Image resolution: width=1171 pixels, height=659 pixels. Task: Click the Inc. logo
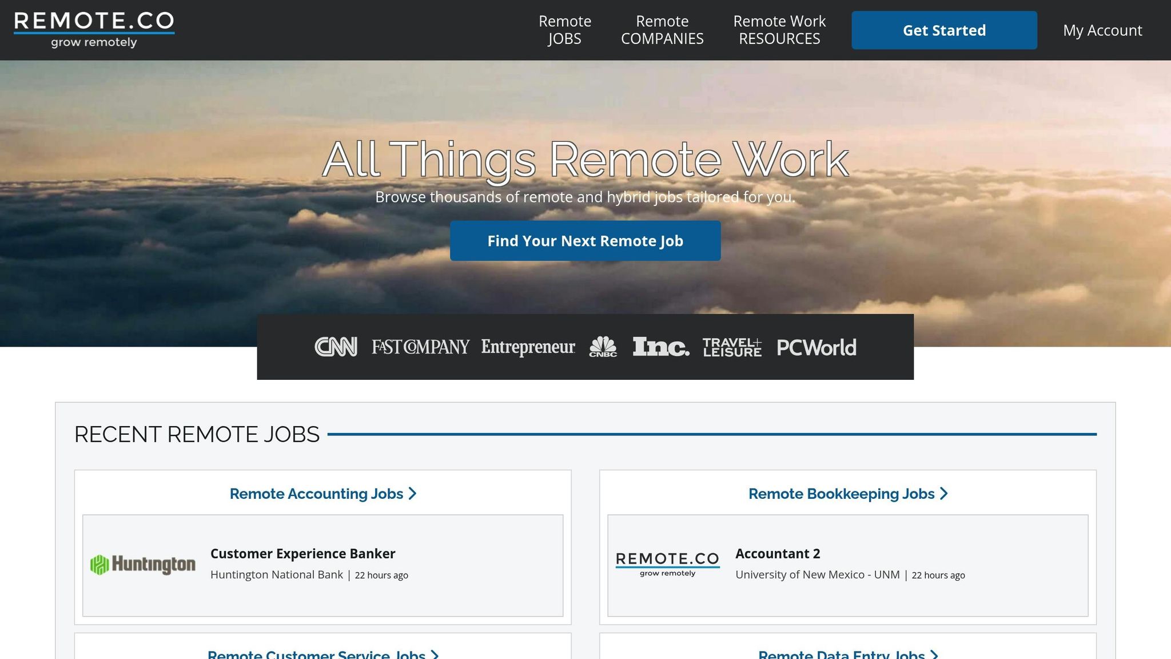click(x=661, y=347)
